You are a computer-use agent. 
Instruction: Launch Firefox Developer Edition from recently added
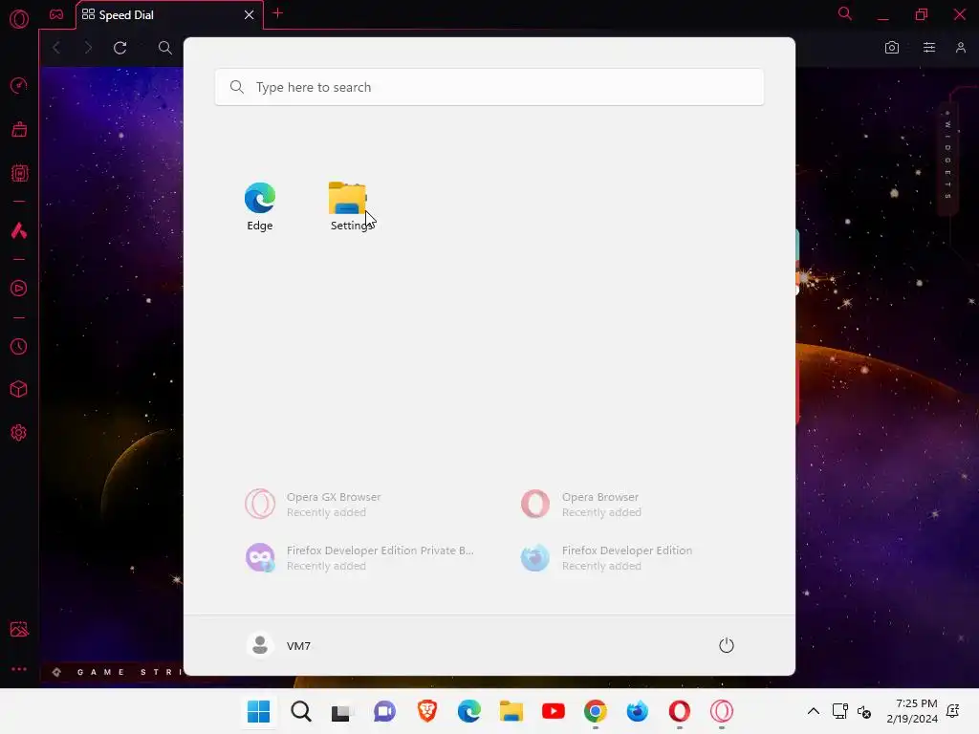(x=606, y=558)
